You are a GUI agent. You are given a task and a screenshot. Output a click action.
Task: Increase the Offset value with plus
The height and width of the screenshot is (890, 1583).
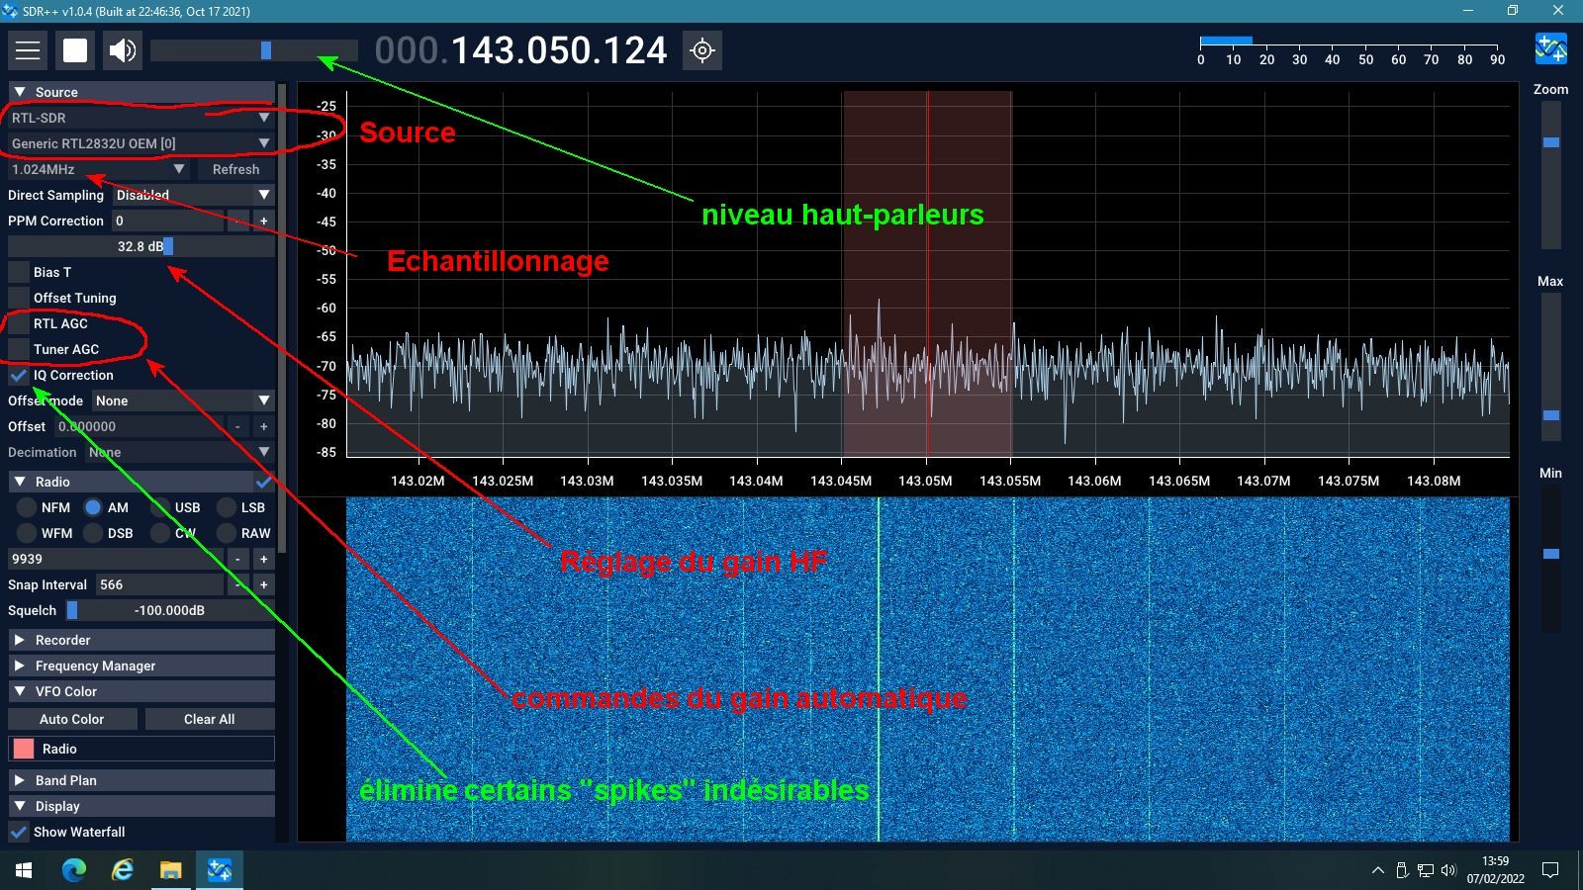[264, 426]
